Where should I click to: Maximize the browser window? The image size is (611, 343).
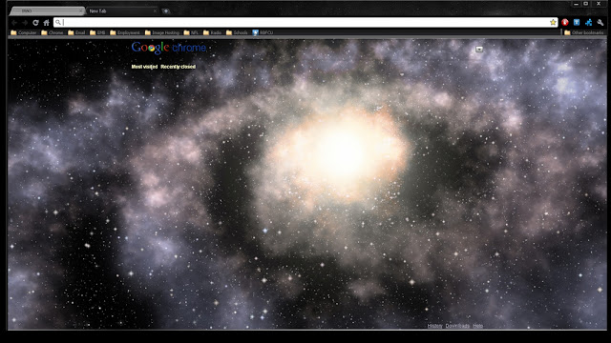click(585, 4)
